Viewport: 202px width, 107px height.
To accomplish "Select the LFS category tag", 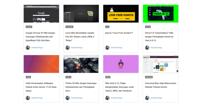I will [x=107, y=27].
